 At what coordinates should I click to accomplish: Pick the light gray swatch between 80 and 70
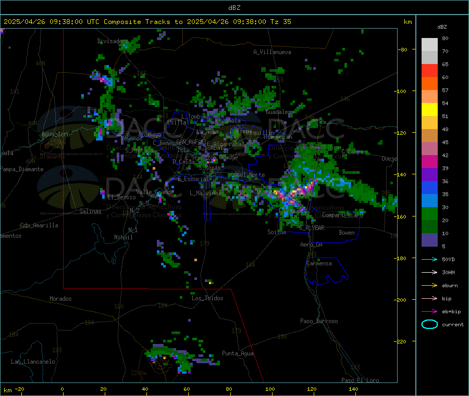click(429, 45)
